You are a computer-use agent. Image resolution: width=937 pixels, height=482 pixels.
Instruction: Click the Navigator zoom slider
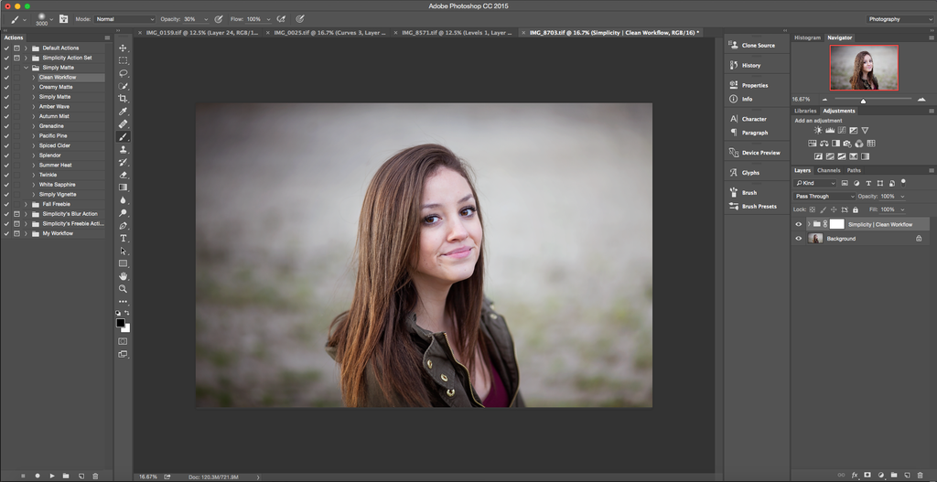(863, 99)
